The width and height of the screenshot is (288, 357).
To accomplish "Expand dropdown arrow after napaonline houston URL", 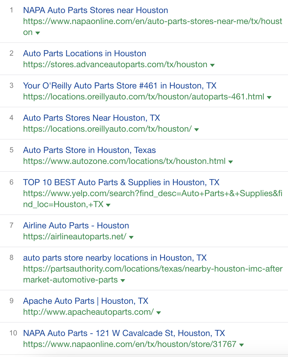I will 38,33.
